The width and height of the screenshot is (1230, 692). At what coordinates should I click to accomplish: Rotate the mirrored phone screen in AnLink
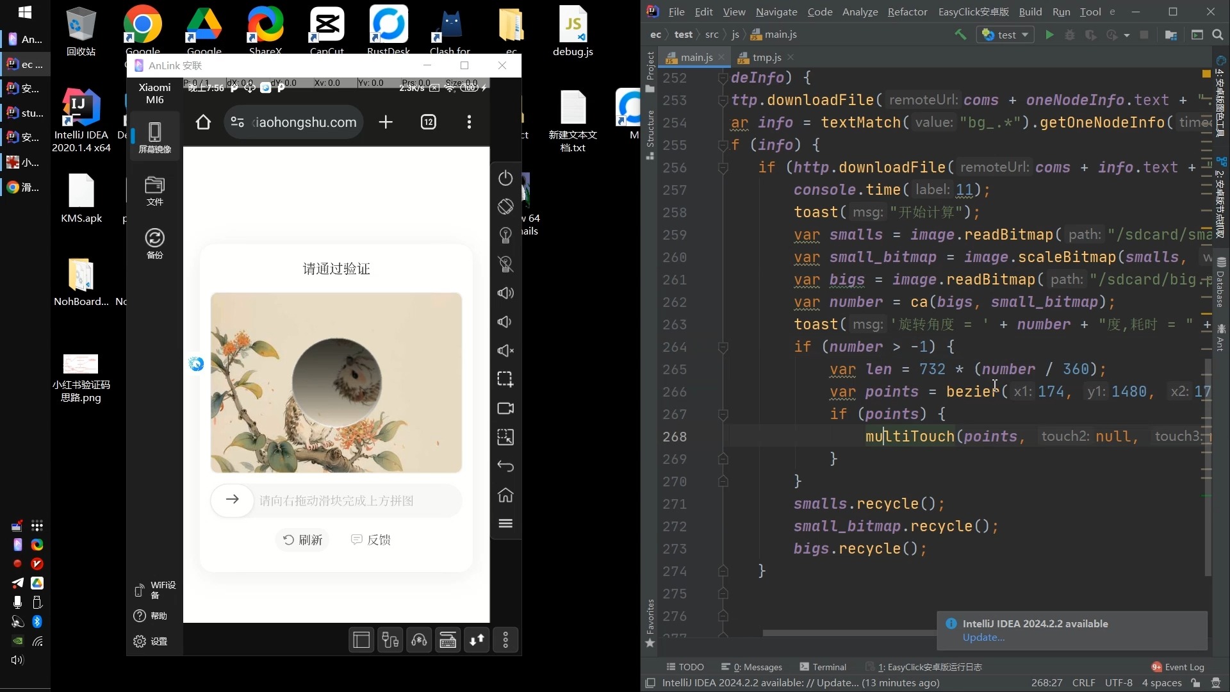pos(505,206)
